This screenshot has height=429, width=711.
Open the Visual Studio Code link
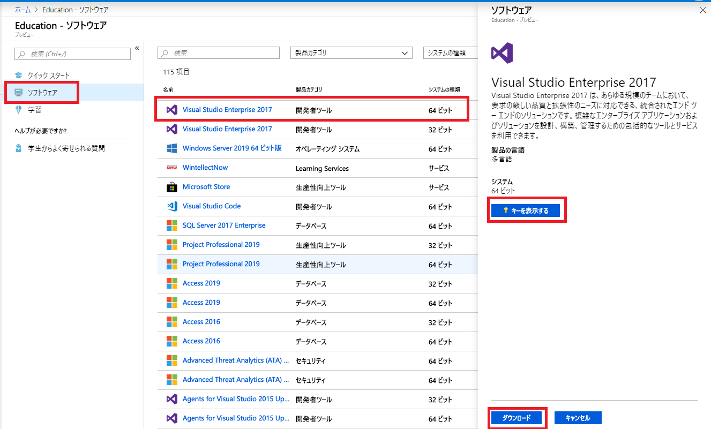coord(212,206)
